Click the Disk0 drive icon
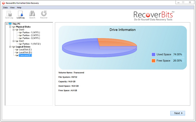196x122 pixels. [x=17, y=30]
